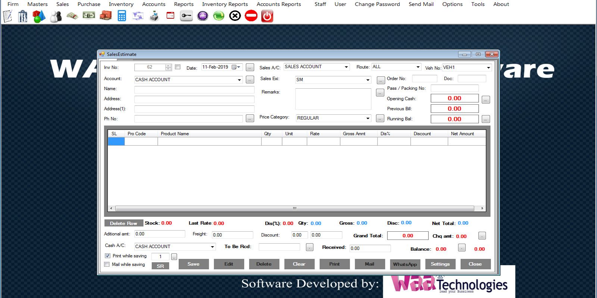Image resolution: width=597 pixels, height=298 pixels.
Task: Expand the Veh No dropdown
Action: [488, 67]
